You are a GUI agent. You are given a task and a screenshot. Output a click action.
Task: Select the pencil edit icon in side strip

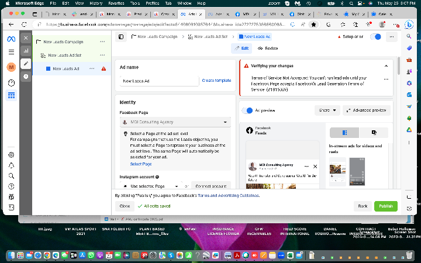(26, 64)
